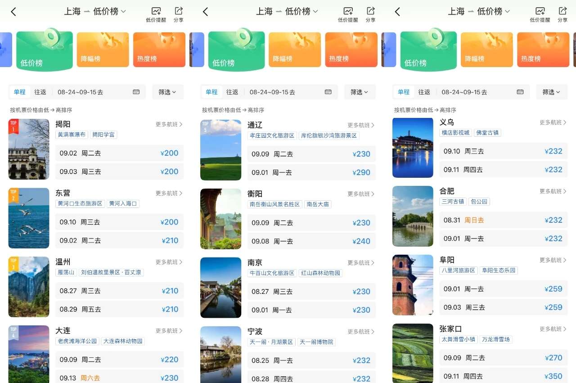Open the 义乌 night scene thumbnail

(413, 148)
